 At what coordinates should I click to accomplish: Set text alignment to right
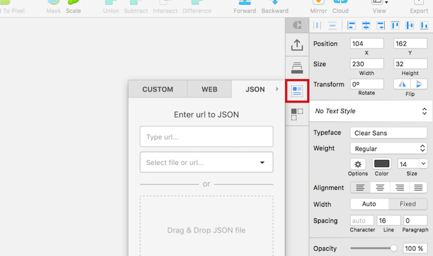(x=400, y=187)
